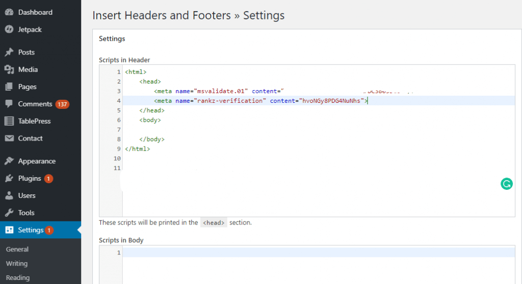Image resolution: width=522 pixels, height=284 pixels.
Task: Click the Dashboard gauge icon
Action: (x=9, y=12)
